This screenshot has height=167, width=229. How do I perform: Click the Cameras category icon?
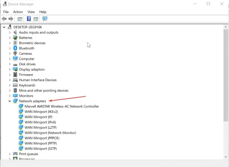(x=15, y=54)
